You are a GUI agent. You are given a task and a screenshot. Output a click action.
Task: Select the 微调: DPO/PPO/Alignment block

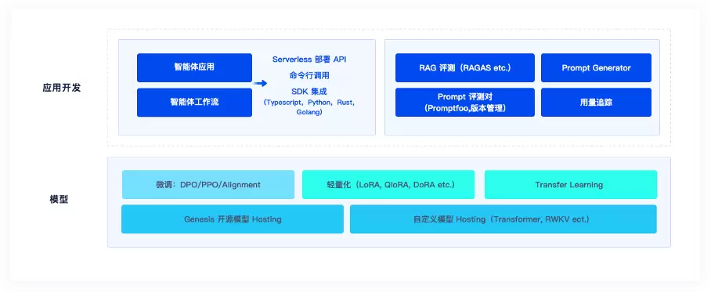(208, 185)
